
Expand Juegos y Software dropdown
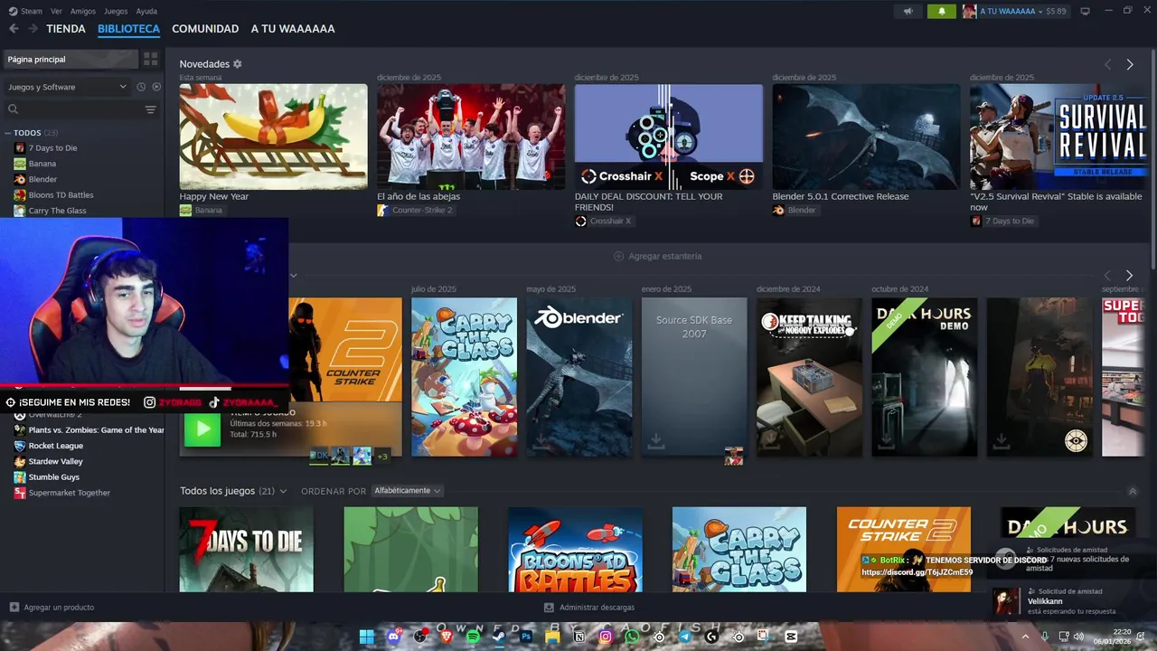(x=68, y=87)
